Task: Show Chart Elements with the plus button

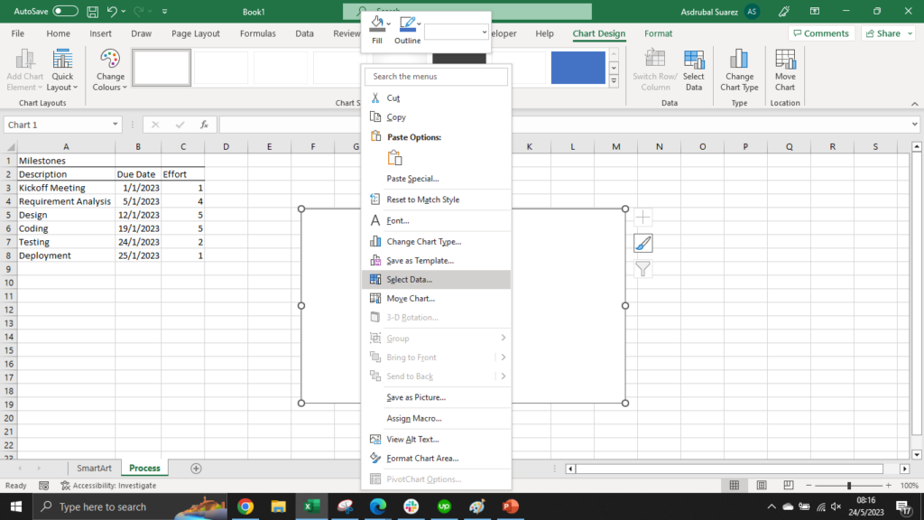Action: tap(642, 217)
